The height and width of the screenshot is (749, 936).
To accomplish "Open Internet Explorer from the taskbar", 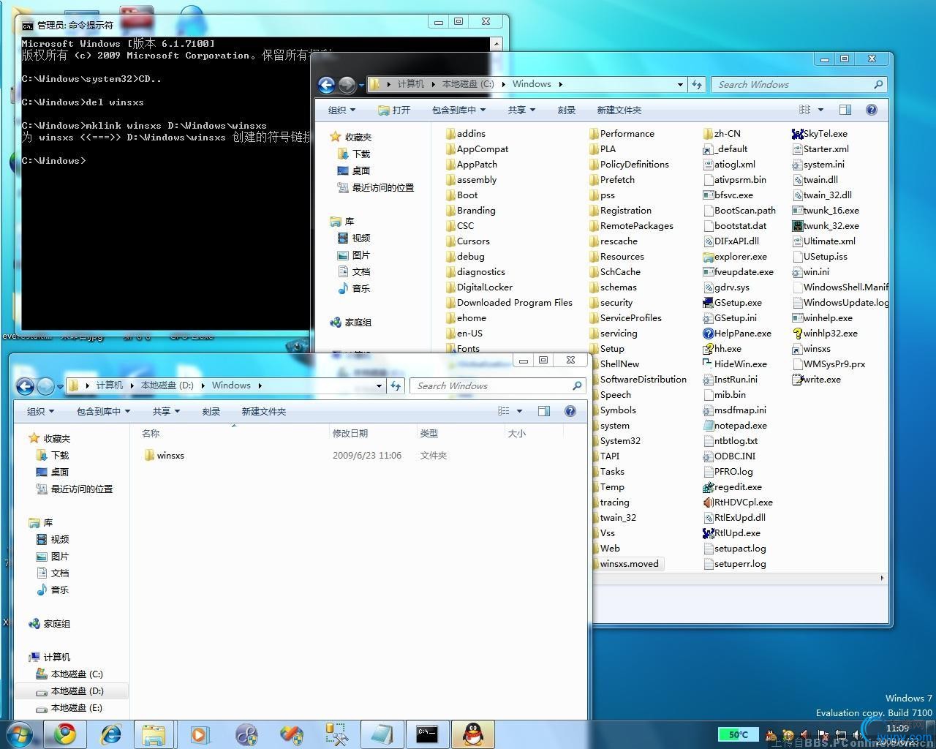I will click(x=111, y=734).
